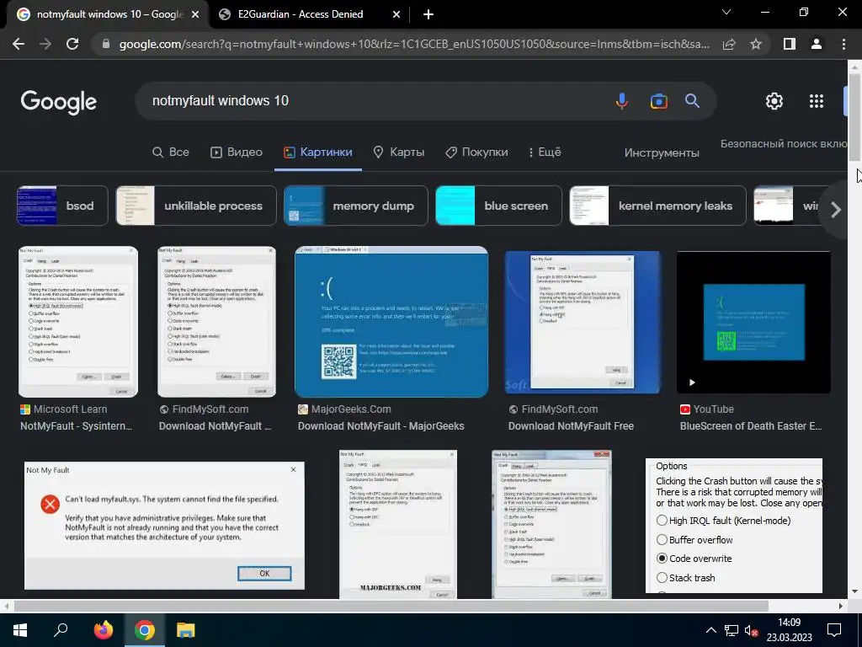Filter by unkillable process chip
Screen dimensions: 862x647
(x=195, y=206)
